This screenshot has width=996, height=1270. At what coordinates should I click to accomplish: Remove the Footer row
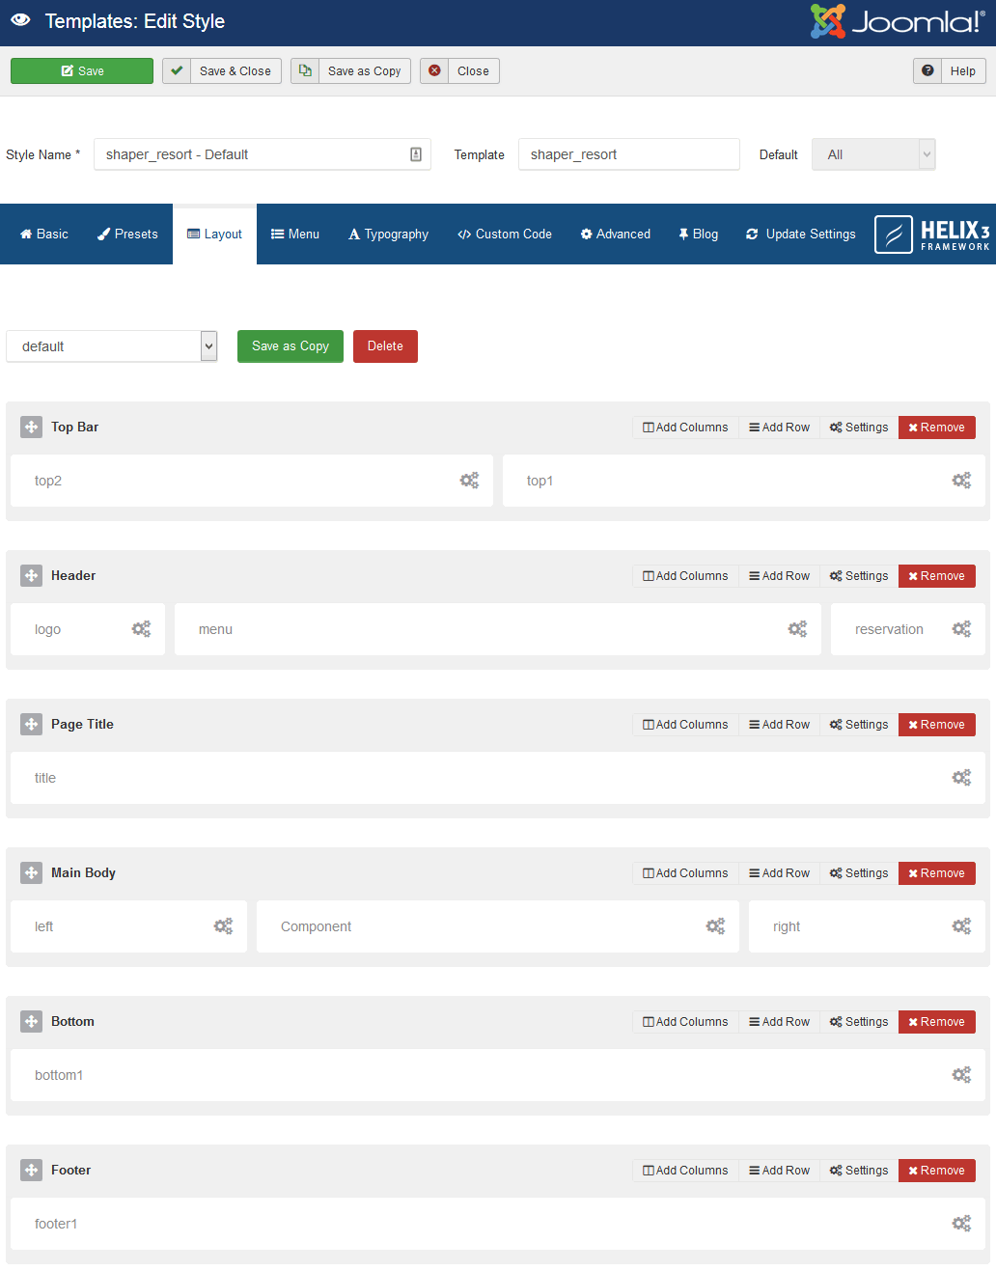pyautogui.click(x=936, y=1171)
